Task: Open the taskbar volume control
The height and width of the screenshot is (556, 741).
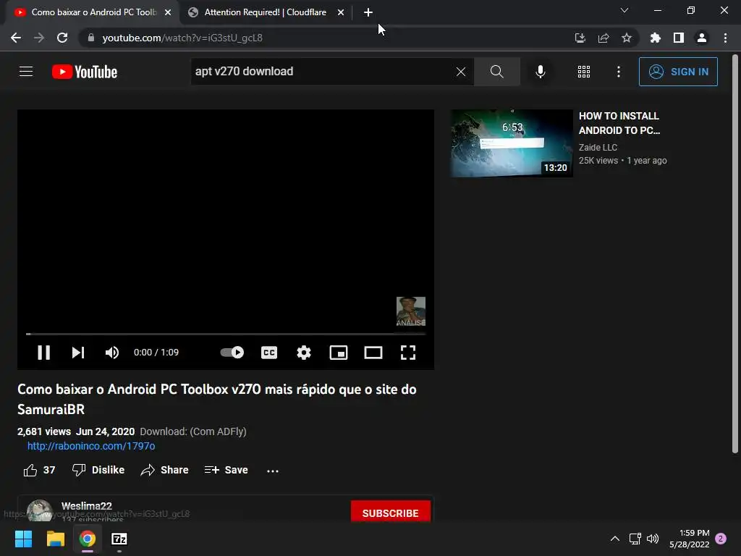Action: [x=653, y=539]
